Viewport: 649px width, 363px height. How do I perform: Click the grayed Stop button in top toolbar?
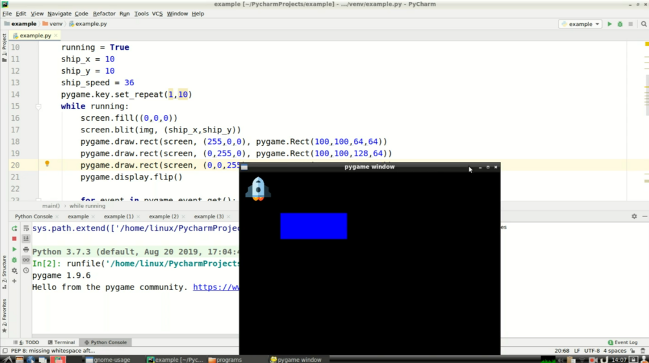coord(630,24)
